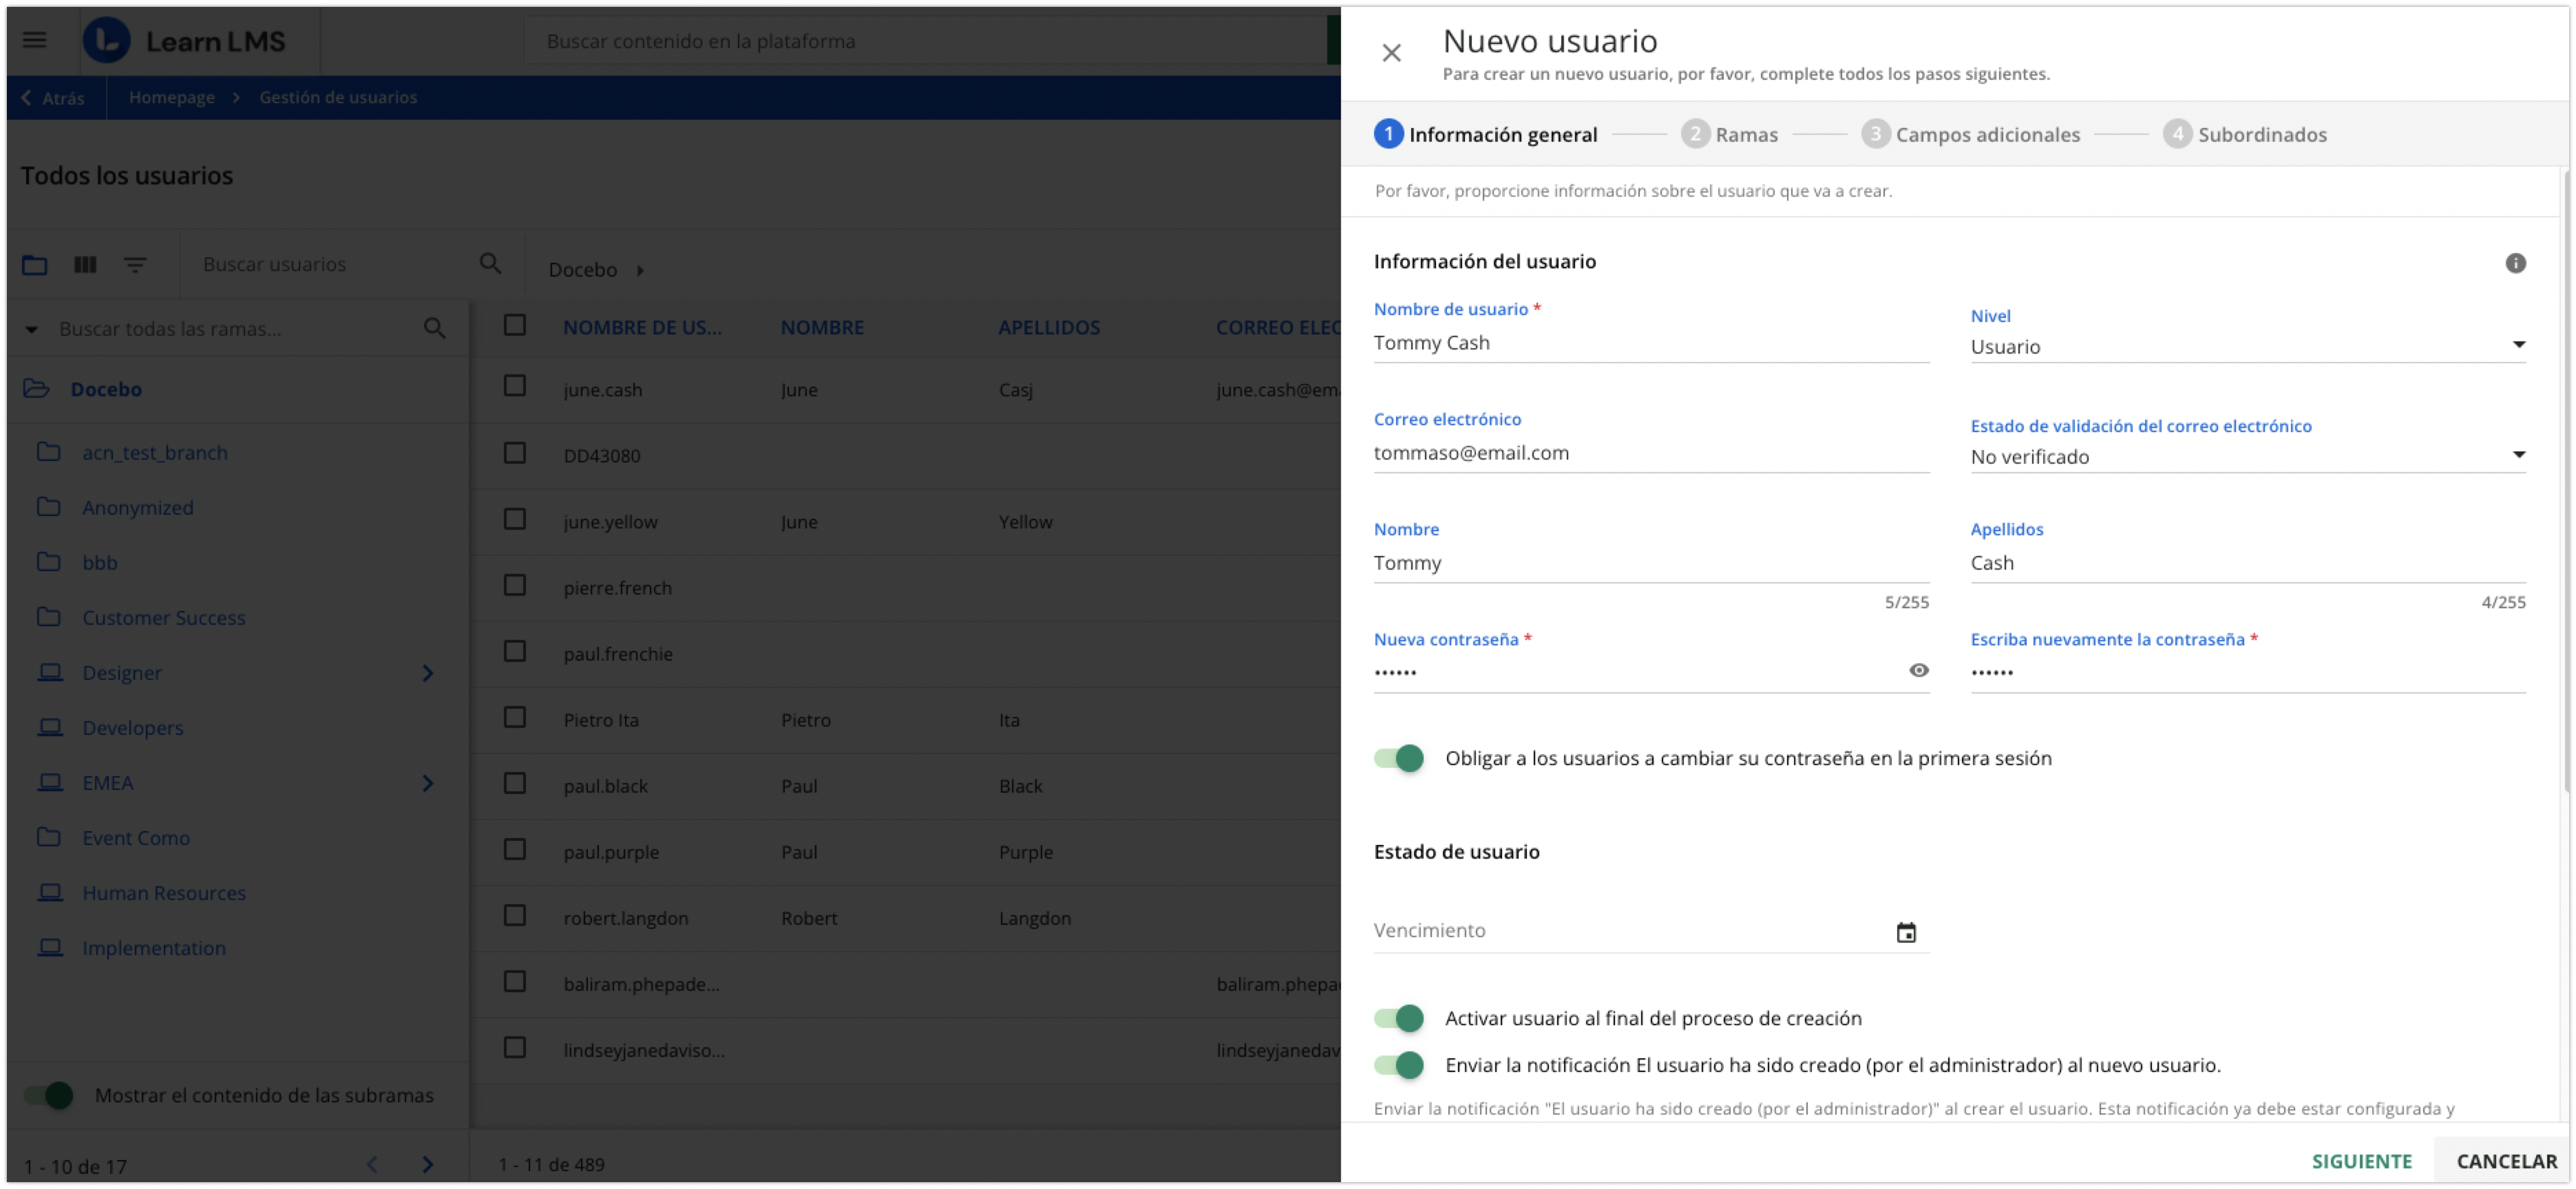The height and width of the screenshot is (1189, 2576).
Task: Select the june.cash user checkbox
Action: [x=515, y=387]
